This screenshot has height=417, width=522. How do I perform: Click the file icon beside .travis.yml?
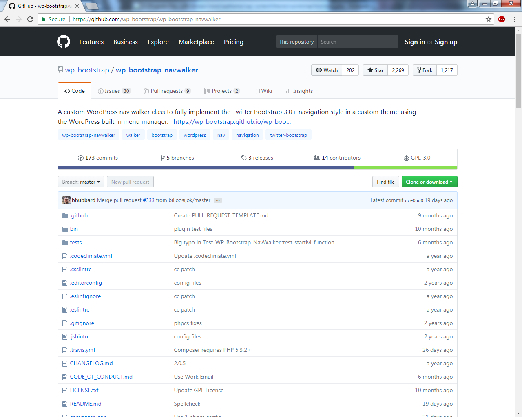tap(64, 350)
